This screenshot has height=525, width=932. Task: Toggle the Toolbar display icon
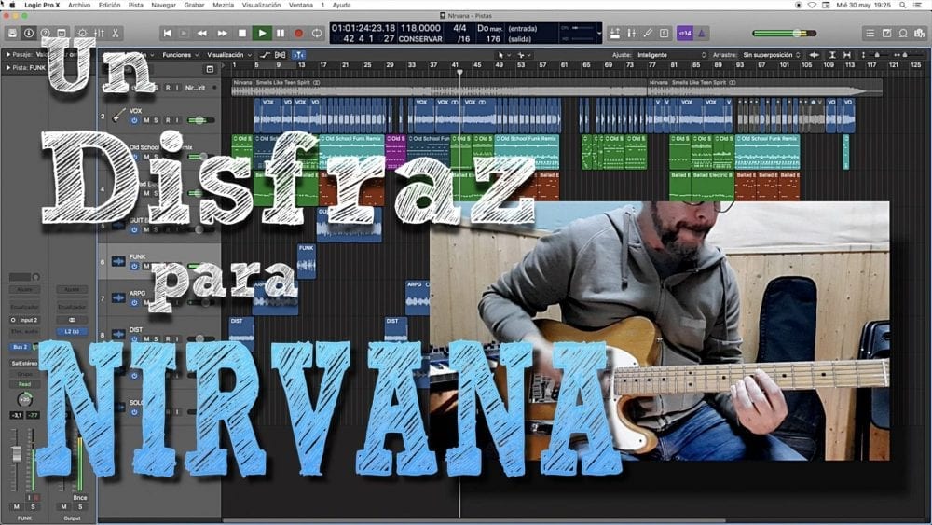(x=62, y=34)
